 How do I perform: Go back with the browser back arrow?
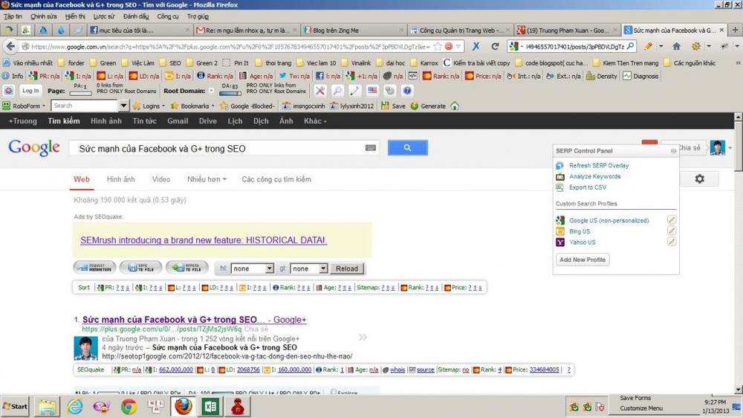pos(11,47)
